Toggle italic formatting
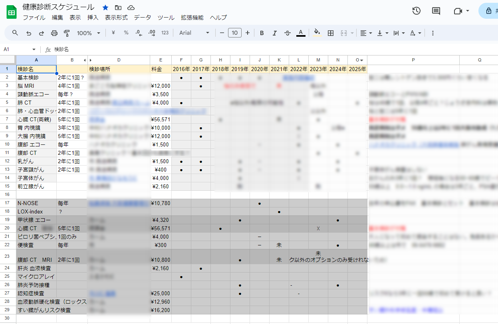The image size is (498, 324). (274, 33)
